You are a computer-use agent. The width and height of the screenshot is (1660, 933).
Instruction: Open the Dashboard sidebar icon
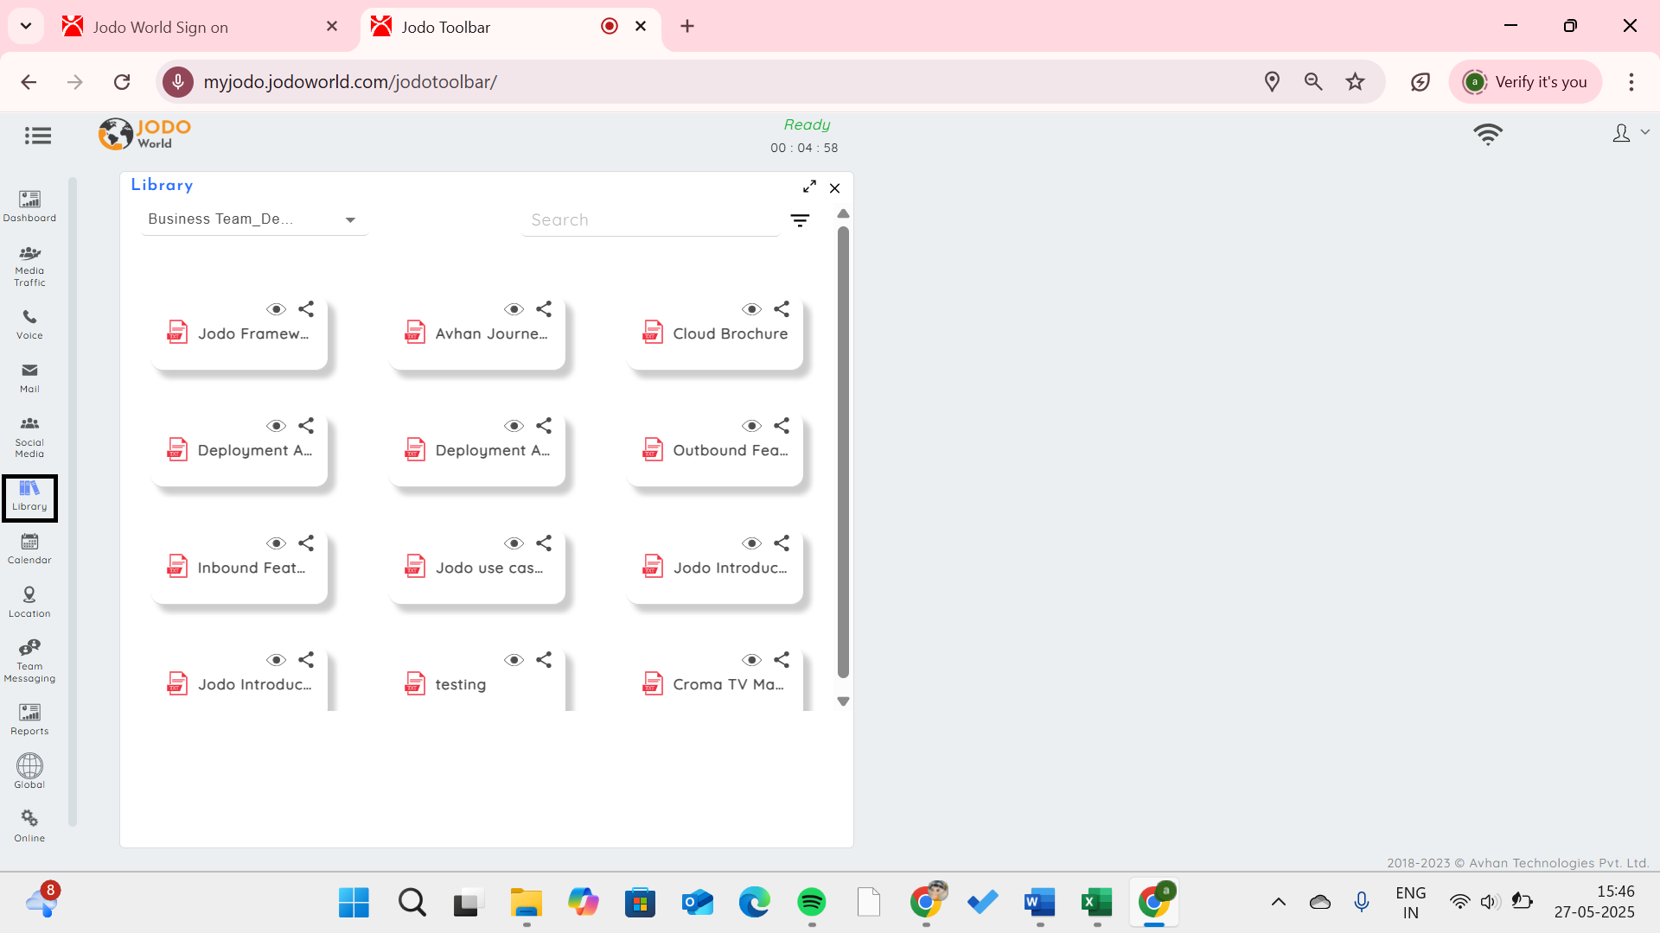29,206
